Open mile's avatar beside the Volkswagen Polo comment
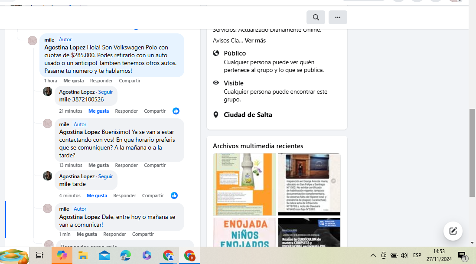This screenshot has height=264, width=476. (x=32, y=40)
